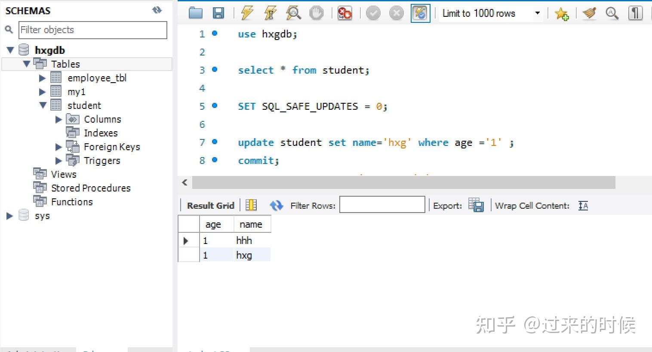
Task: Select the hhh name cell
Action: tap(252, 241)
